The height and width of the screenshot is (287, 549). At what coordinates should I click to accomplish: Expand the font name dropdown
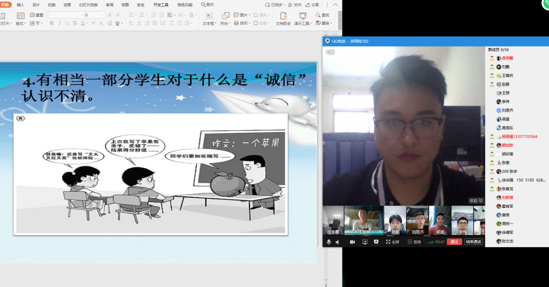[x=82, y=15]
